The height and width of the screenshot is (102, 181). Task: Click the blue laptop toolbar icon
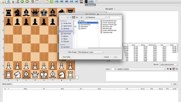tap(91, 1)
